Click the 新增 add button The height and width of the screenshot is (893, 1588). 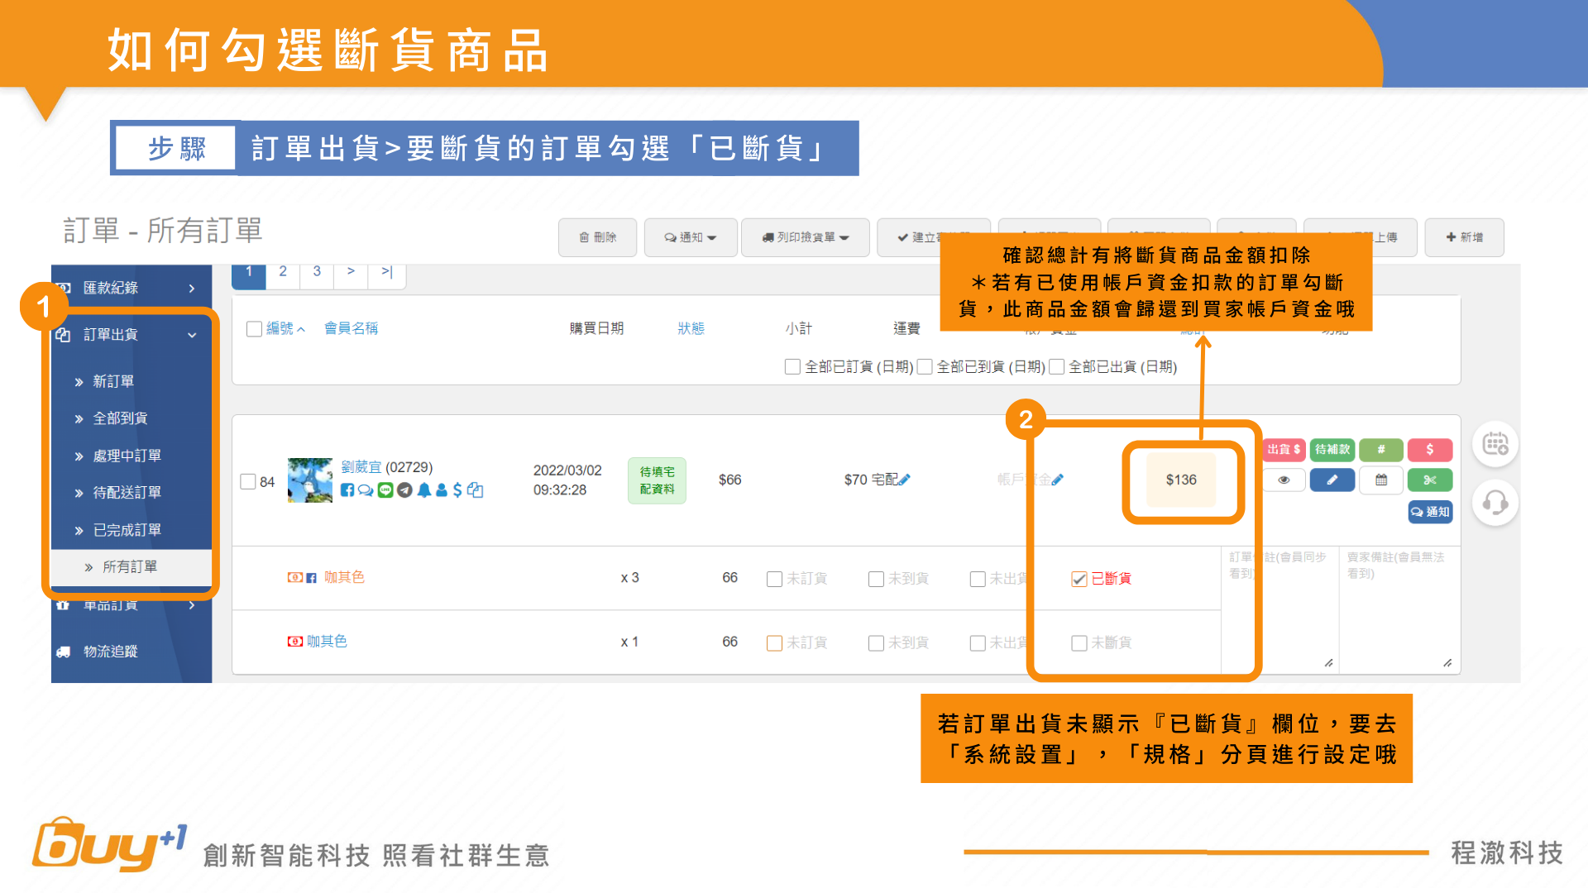[x=1464, y=238]
